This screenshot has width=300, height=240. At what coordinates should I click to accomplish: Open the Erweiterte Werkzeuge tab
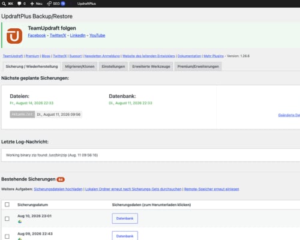tap(151, 67)
